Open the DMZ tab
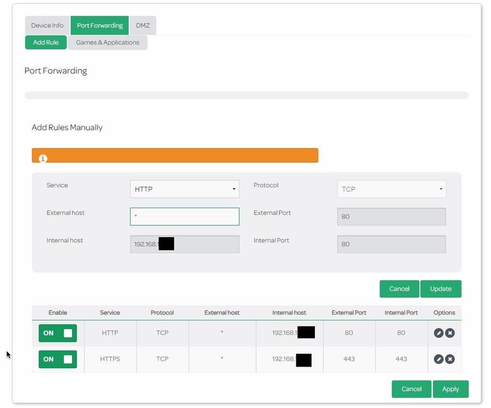This screenshot has width=491, height=408. (x=143, y=26)
